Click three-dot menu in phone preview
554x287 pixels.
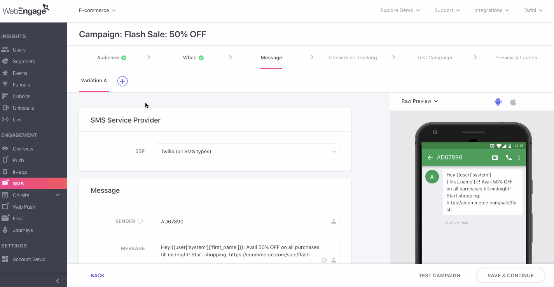(x=519, y=158)
